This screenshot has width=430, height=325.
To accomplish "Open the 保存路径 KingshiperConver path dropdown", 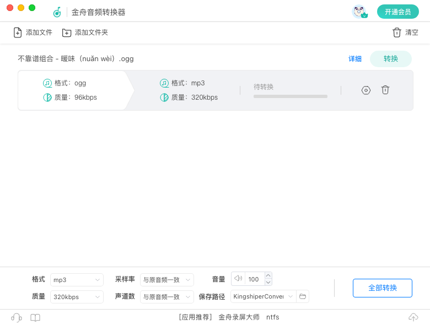I will point(264,296).
